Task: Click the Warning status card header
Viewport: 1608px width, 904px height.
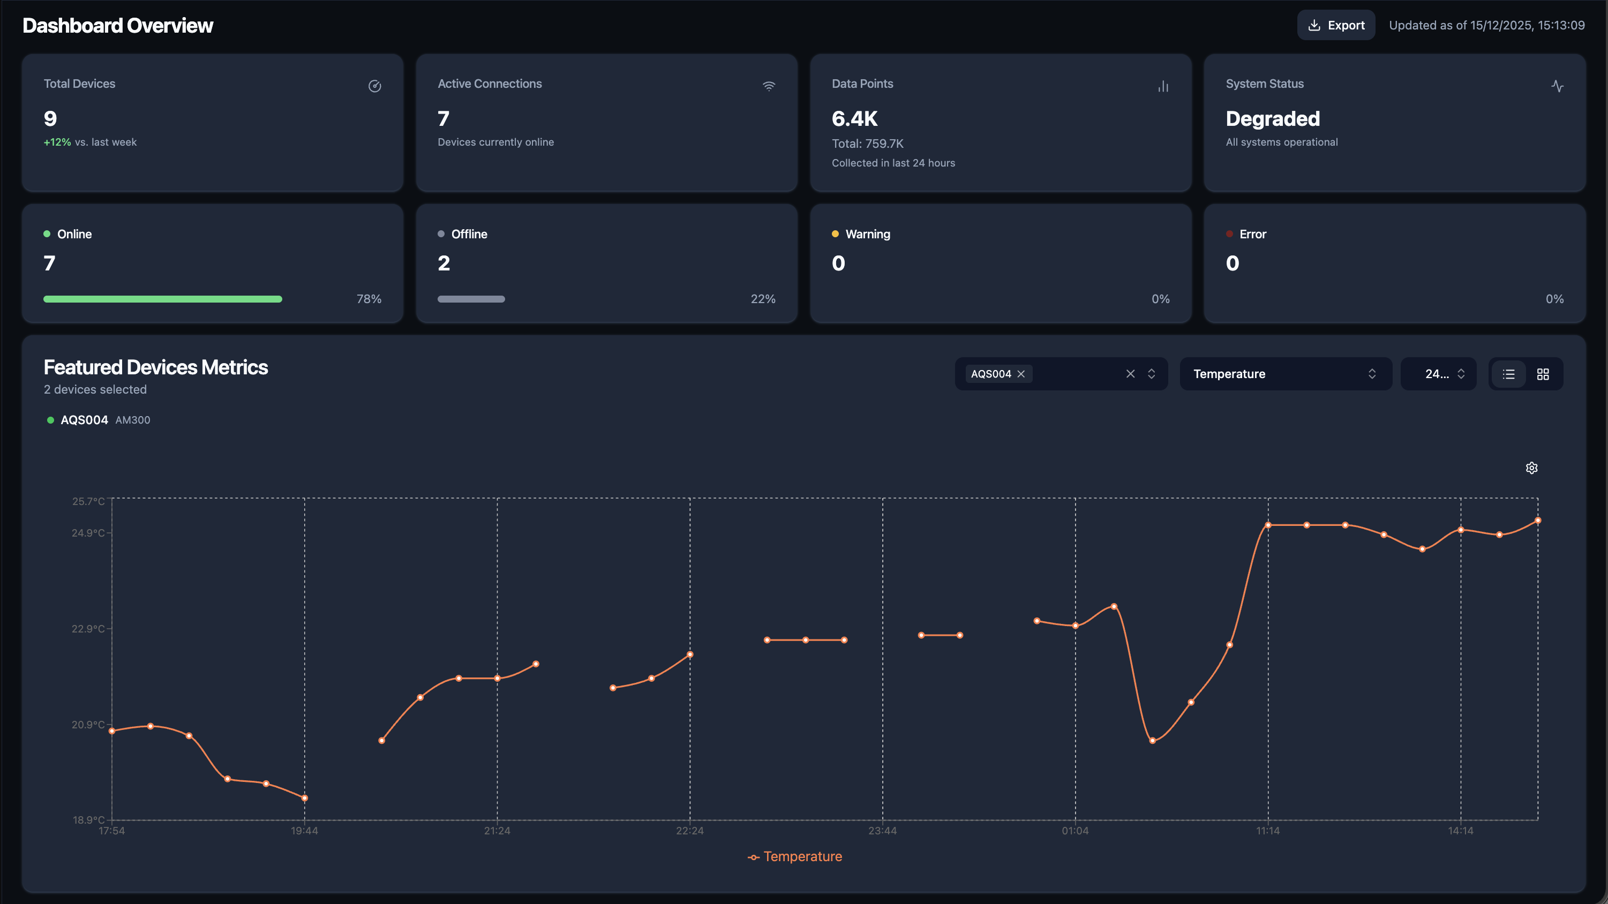Action: (869, 233)
